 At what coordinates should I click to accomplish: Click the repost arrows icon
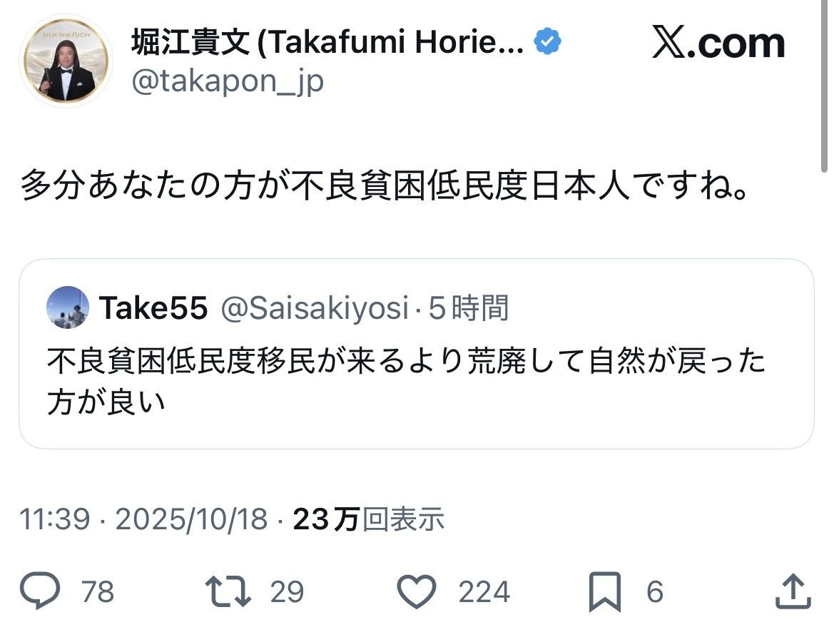[228, 592]
